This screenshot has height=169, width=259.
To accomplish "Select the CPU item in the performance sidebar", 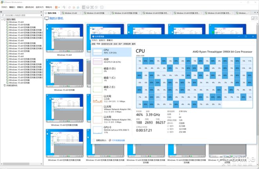I will click(112, 52).
